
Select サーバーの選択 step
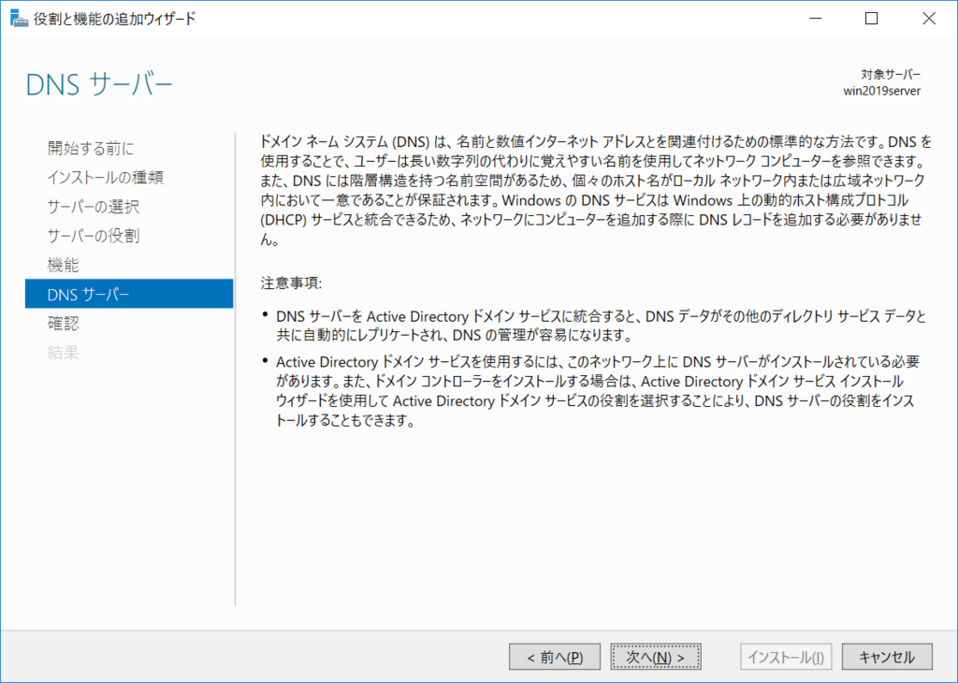93,207
